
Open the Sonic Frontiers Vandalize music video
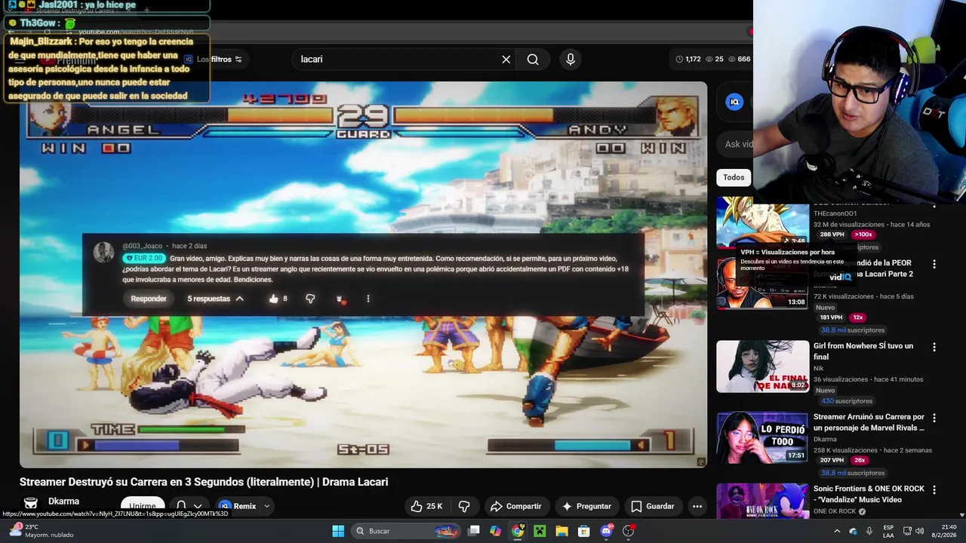click(x=869, y=494)
